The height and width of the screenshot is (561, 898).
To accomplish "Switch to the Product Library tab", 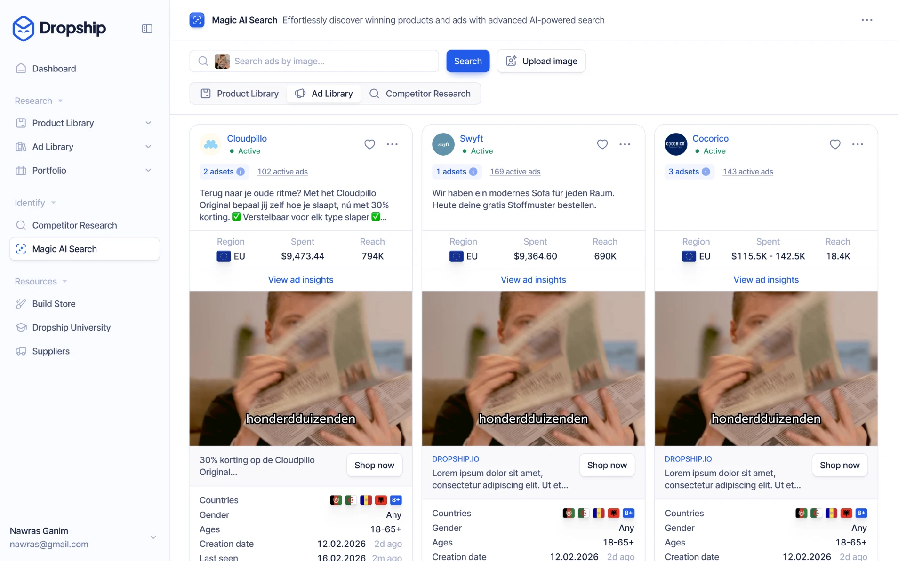I will pyautogui.click(x=240, y=94).
